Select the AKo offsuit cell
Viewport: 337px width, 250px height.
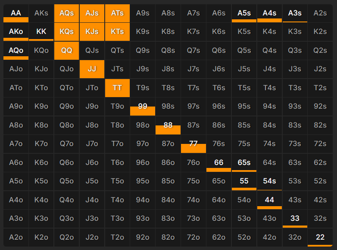[x=16, y=31]
